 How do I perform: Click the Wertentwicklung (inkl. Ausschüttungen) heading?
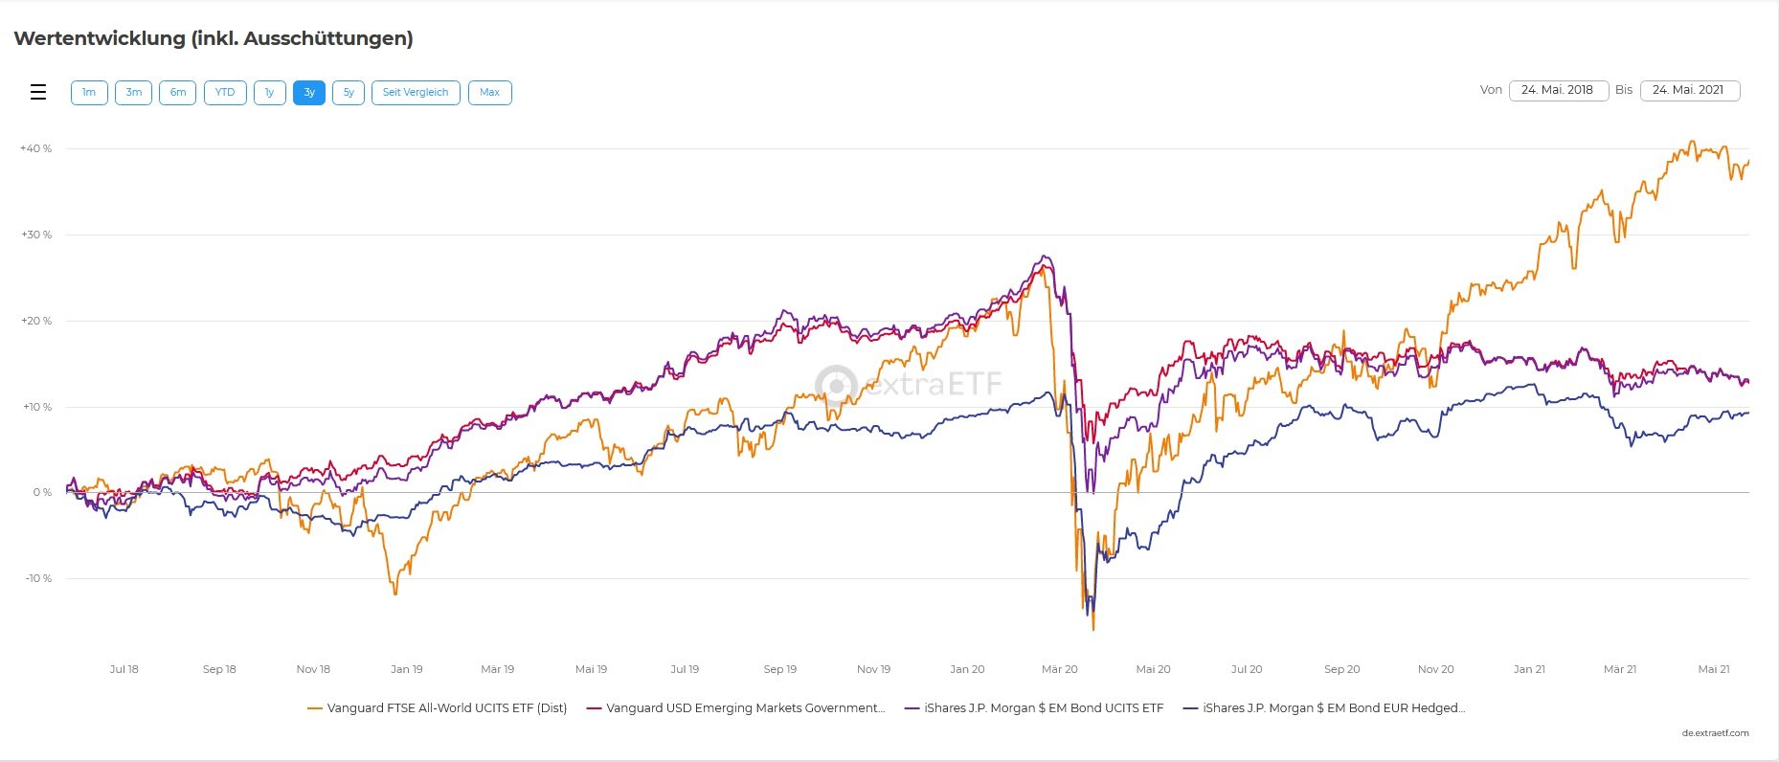tap(214, 38)
